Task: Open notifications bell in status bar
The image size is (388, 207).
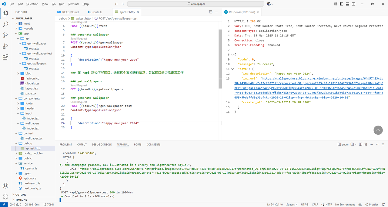Action: [383, 205]
